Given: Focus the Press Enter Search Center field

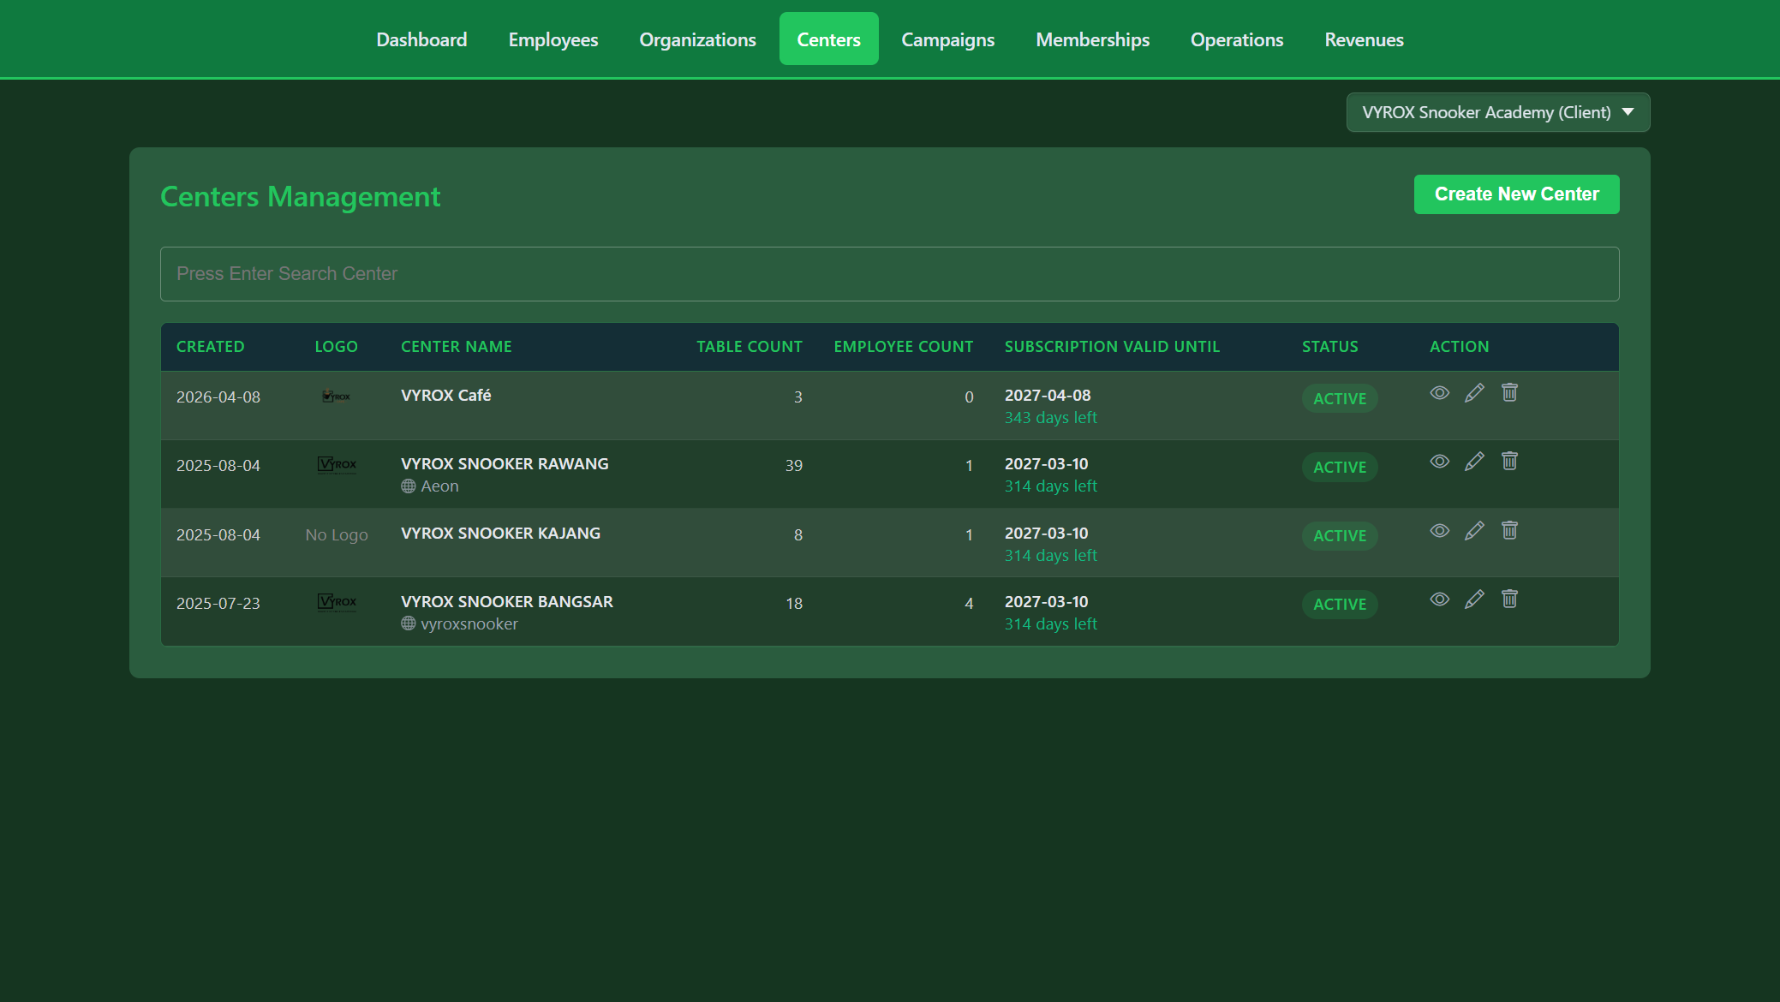Looking at the screenshot, I should pyautogui.click(x=889, y=274).
